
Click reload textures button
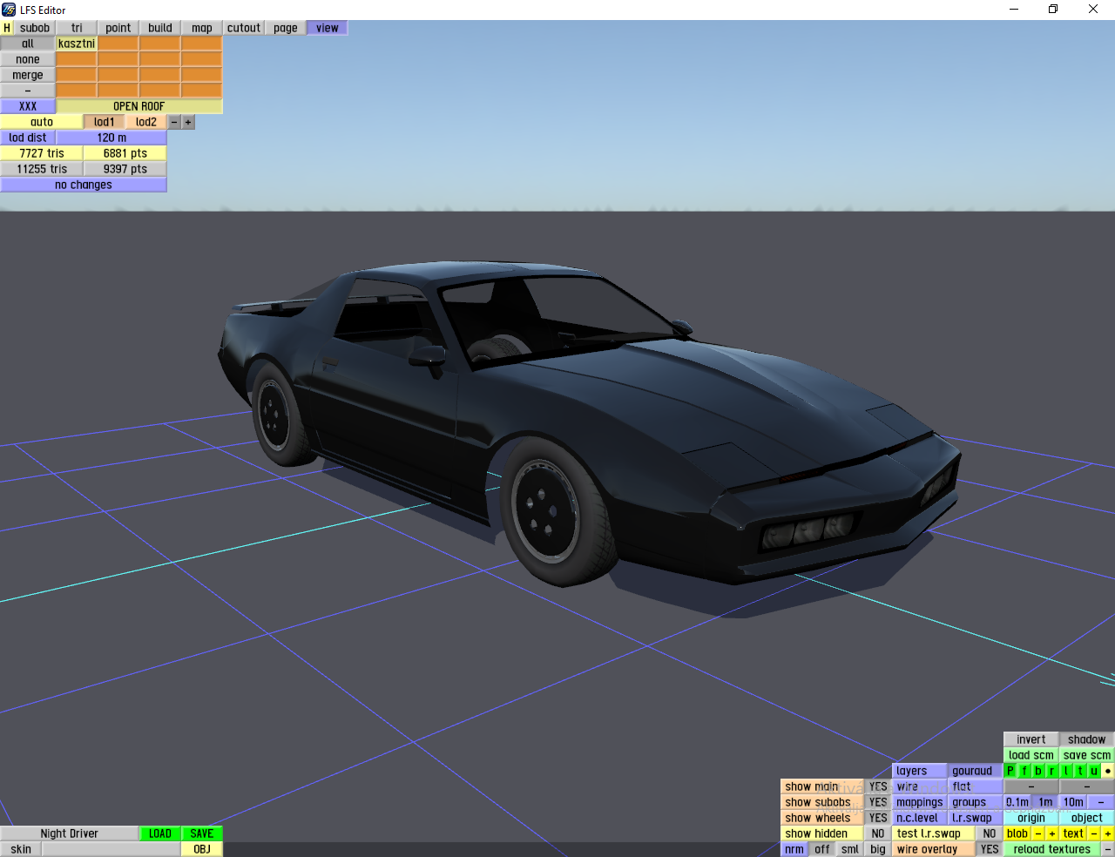pos(1052,849)
